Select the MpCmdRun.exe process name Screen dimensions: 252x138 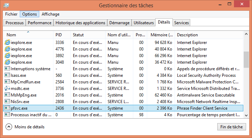[x=26, y=82]
